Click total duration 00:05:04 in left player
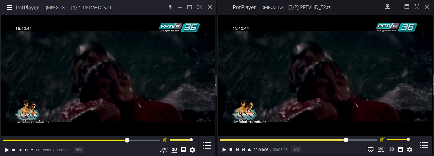 click(63, 150)
